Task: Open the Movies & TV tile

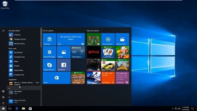Action: click(122, 39)
